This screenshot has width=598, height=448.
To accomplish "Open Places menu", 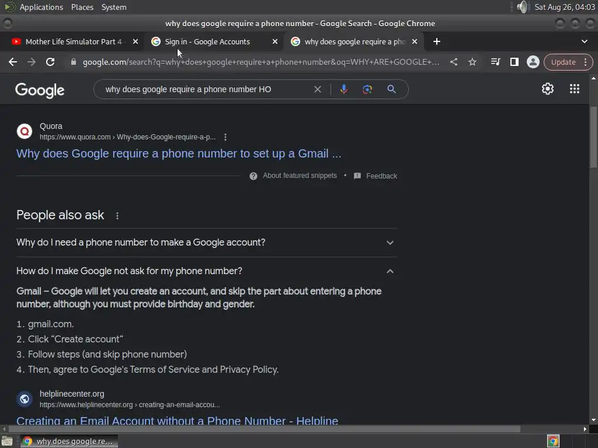I will (x=82, y=7).
